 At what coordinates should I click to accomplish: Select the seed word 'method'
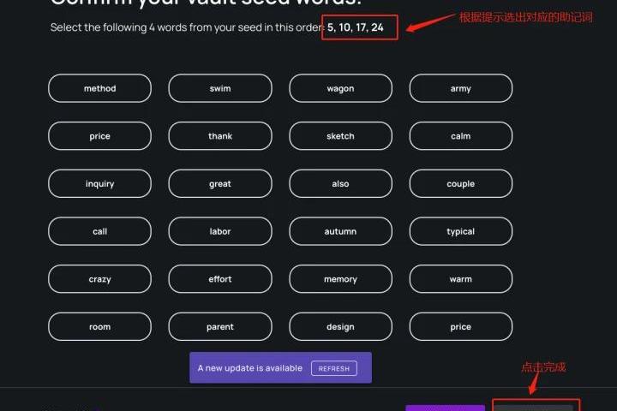click(x=99, y=88)
